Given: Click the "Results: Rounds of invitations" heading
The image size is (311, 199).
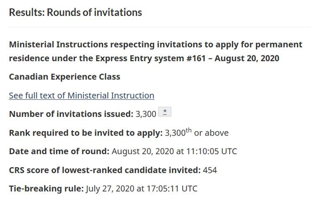Looking at the screenshot, I should click(x=75, y=12).
